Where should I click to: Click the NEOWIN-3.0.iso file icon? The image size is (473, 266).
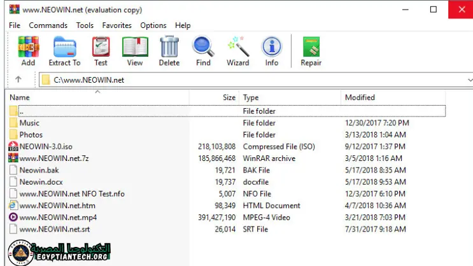point(13,146)
